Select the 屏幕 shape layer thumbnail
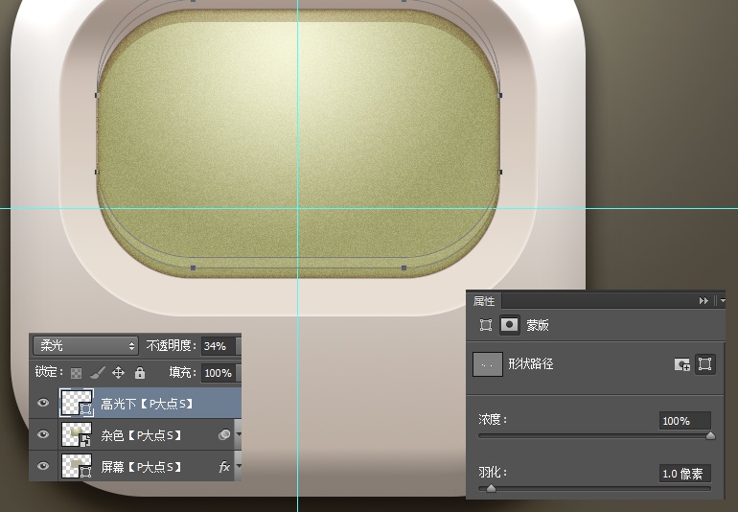738x512 pixels. pos(77,466)
